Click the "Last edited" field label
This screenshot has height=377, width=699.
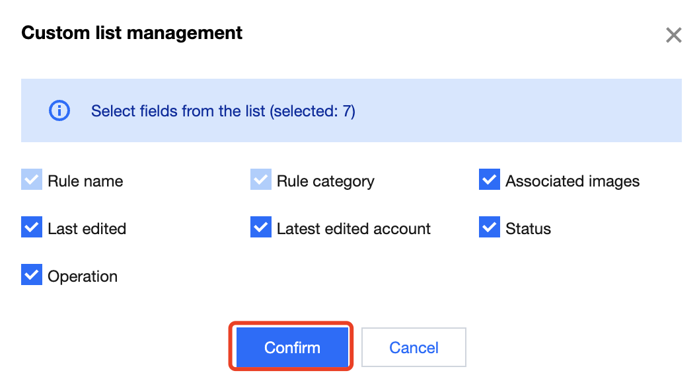point(87,229)
